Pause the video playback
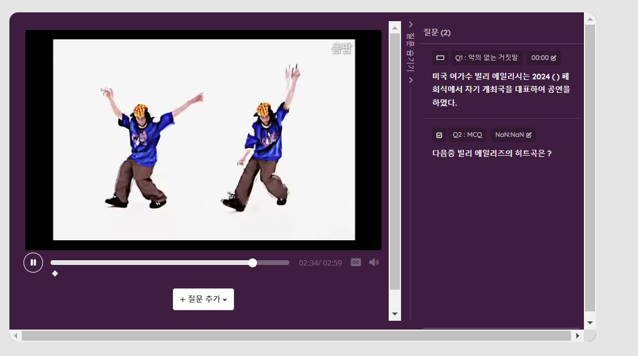 pyautogui.click(x=34, y=263)
